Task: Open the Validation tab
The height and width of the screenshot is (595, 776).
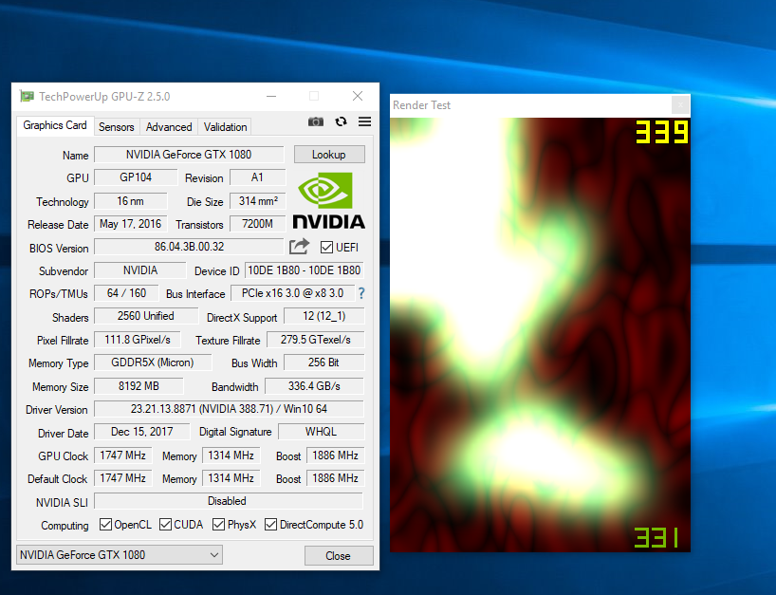Action: [225, 127]
